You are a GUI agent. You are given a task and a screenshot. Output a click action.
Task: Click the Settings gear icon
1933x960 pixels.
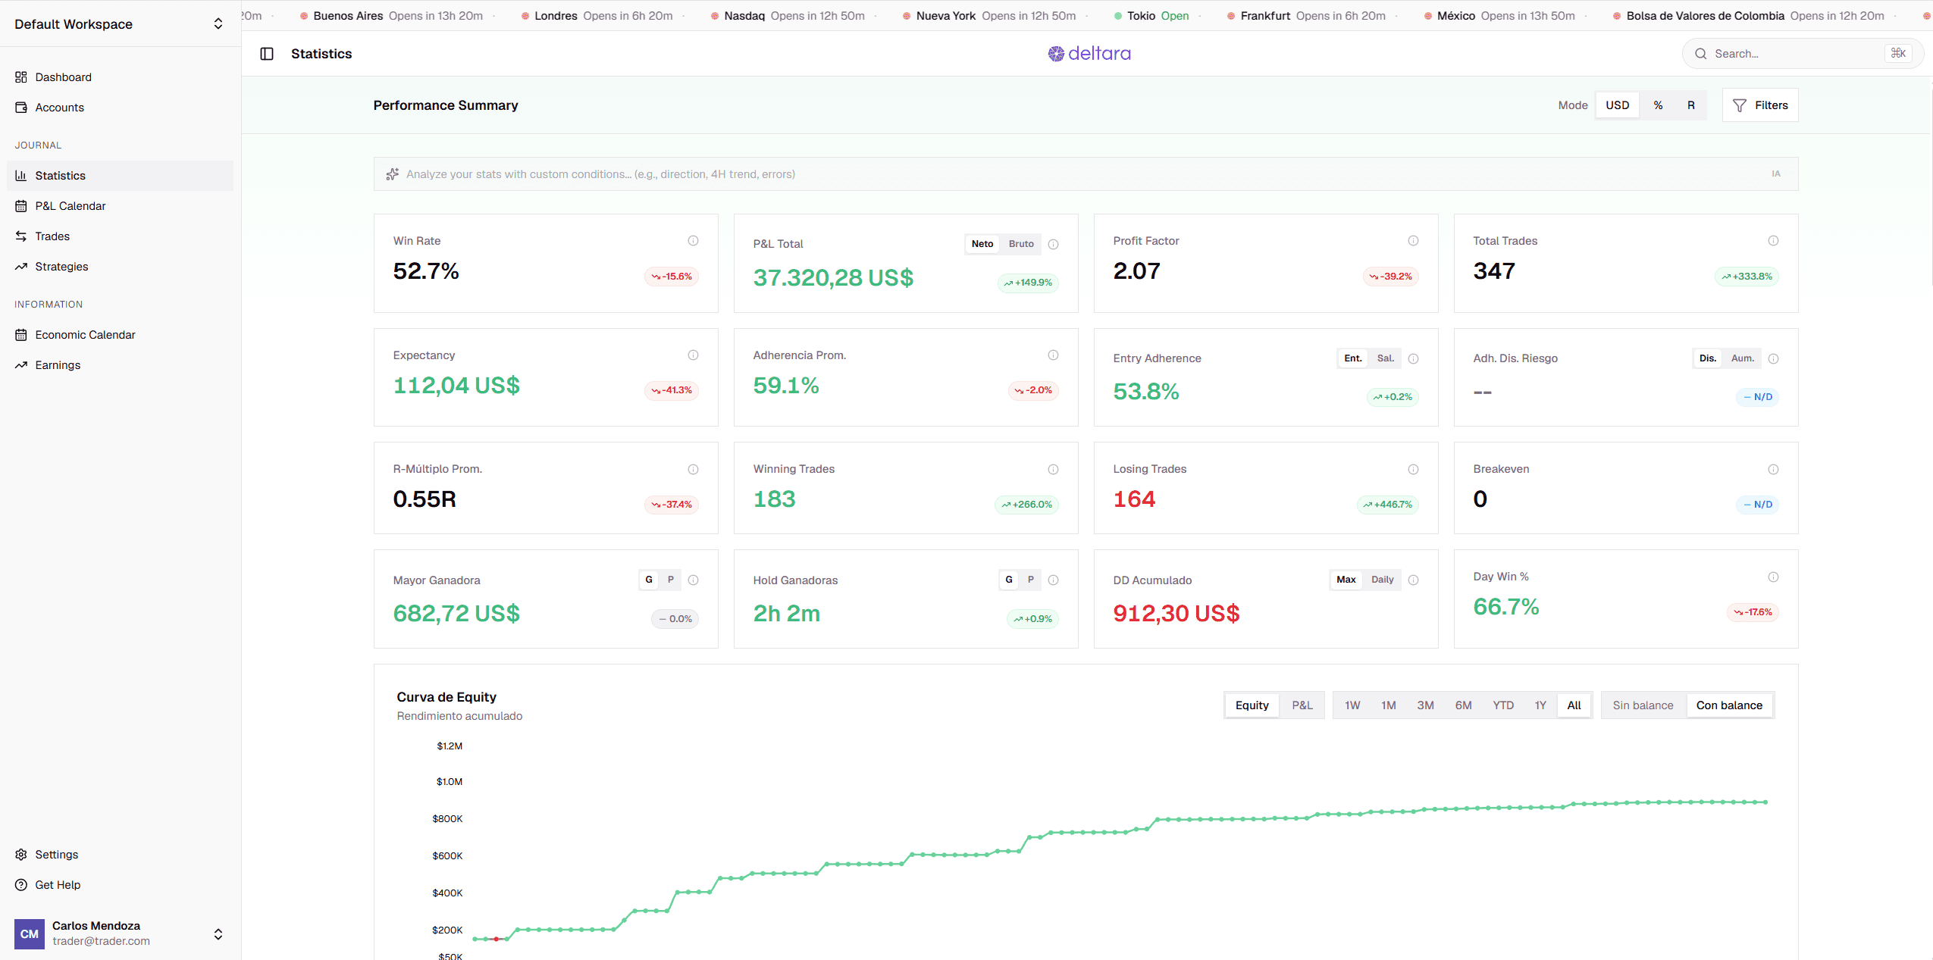point(21,855)
